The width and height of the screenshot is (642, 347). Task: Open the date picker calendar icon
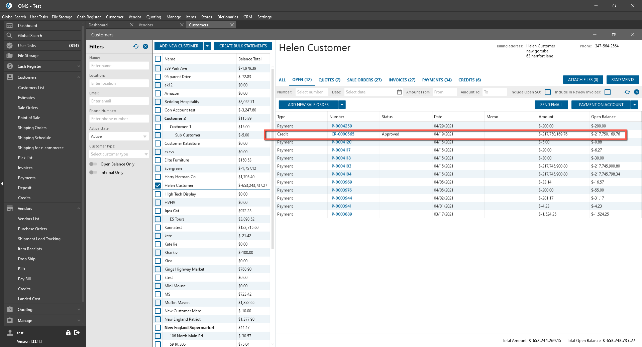pyautogui.click(x=399, y=92)
